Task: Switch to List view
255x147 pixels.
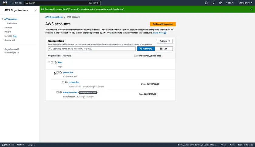Action: [164, 49]
